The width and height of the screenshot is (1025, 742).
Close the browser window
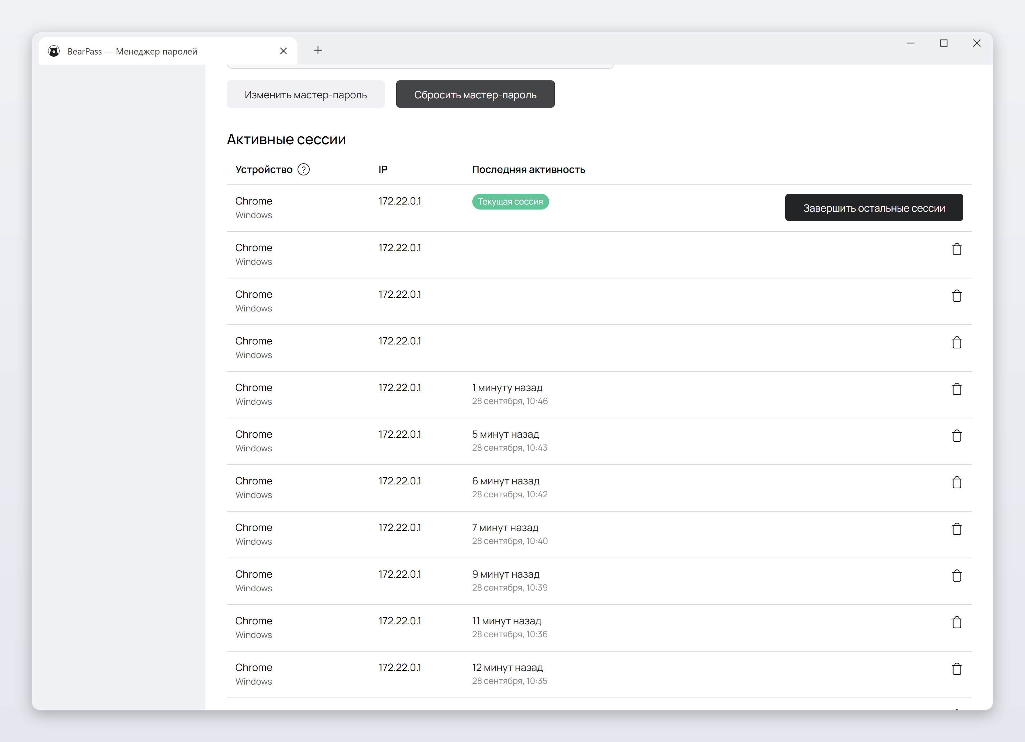[x=977, y=43]
